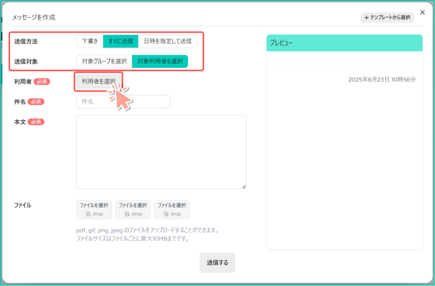The width and height of the screenshot is (435, 286).
Task: Click the 必須 badge beside 本文
Action: coord(36,122)
